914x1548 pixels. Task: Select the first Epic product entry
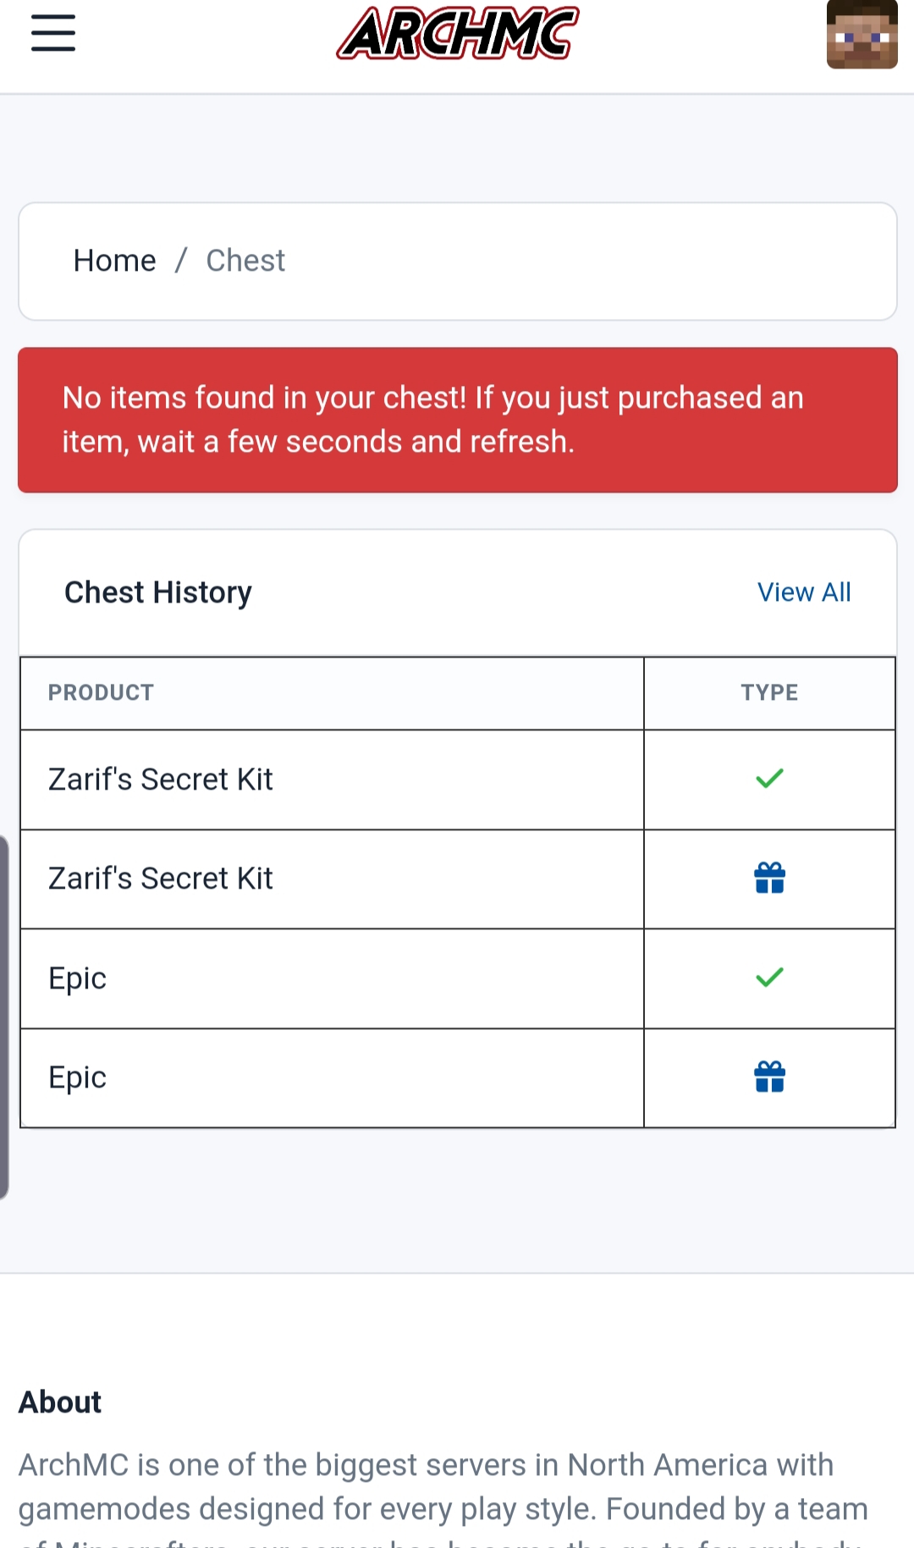coord(77,978)
